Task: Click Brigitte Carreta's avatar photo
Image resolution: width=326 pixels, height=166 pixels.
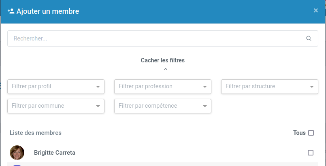Action: (17, 153)
